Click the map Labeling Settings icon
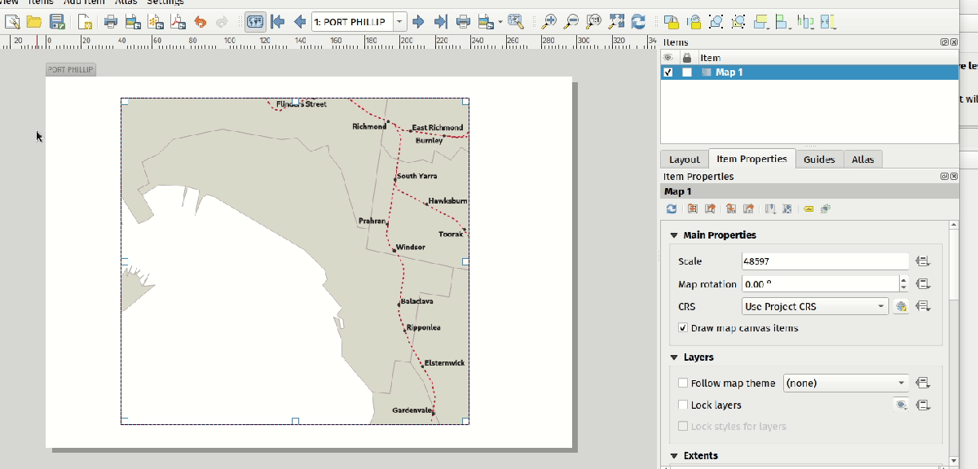Image resolution: width=978 pixels, height=469 pixels. coord(809,209)
